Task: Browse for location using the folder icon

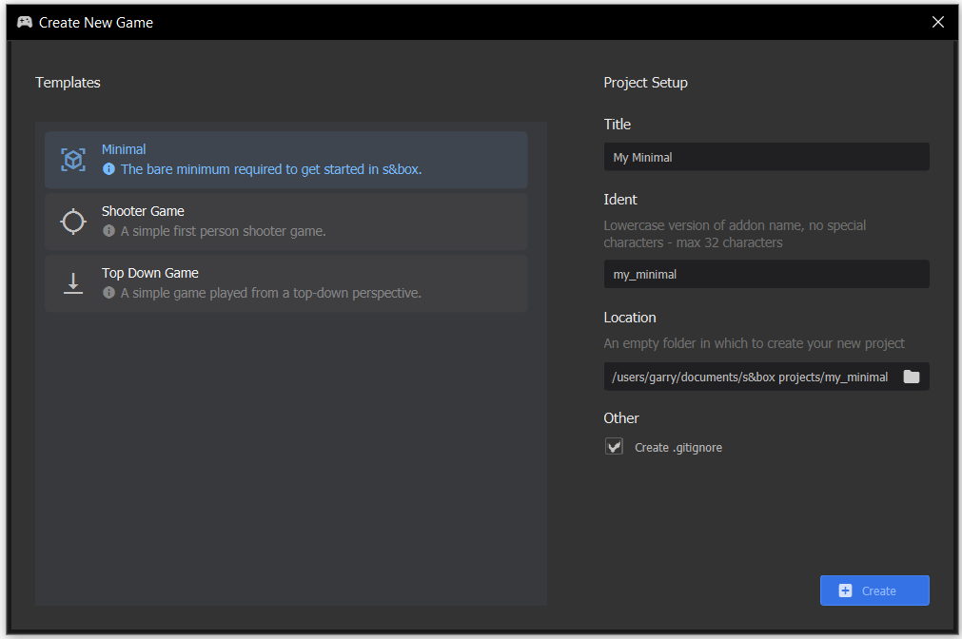Action: coord(911,377)
